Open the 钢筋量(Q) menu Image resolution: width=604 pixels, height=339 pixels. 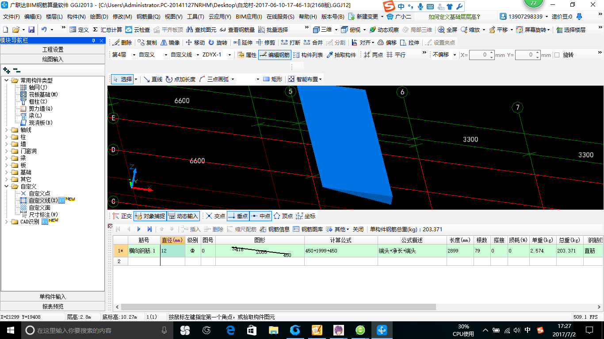coord(148,16)
